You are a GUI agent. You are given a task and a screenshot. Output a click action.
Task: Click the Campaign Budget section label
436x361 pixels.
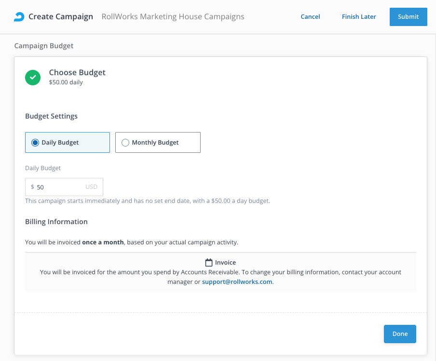pos(44,46)
